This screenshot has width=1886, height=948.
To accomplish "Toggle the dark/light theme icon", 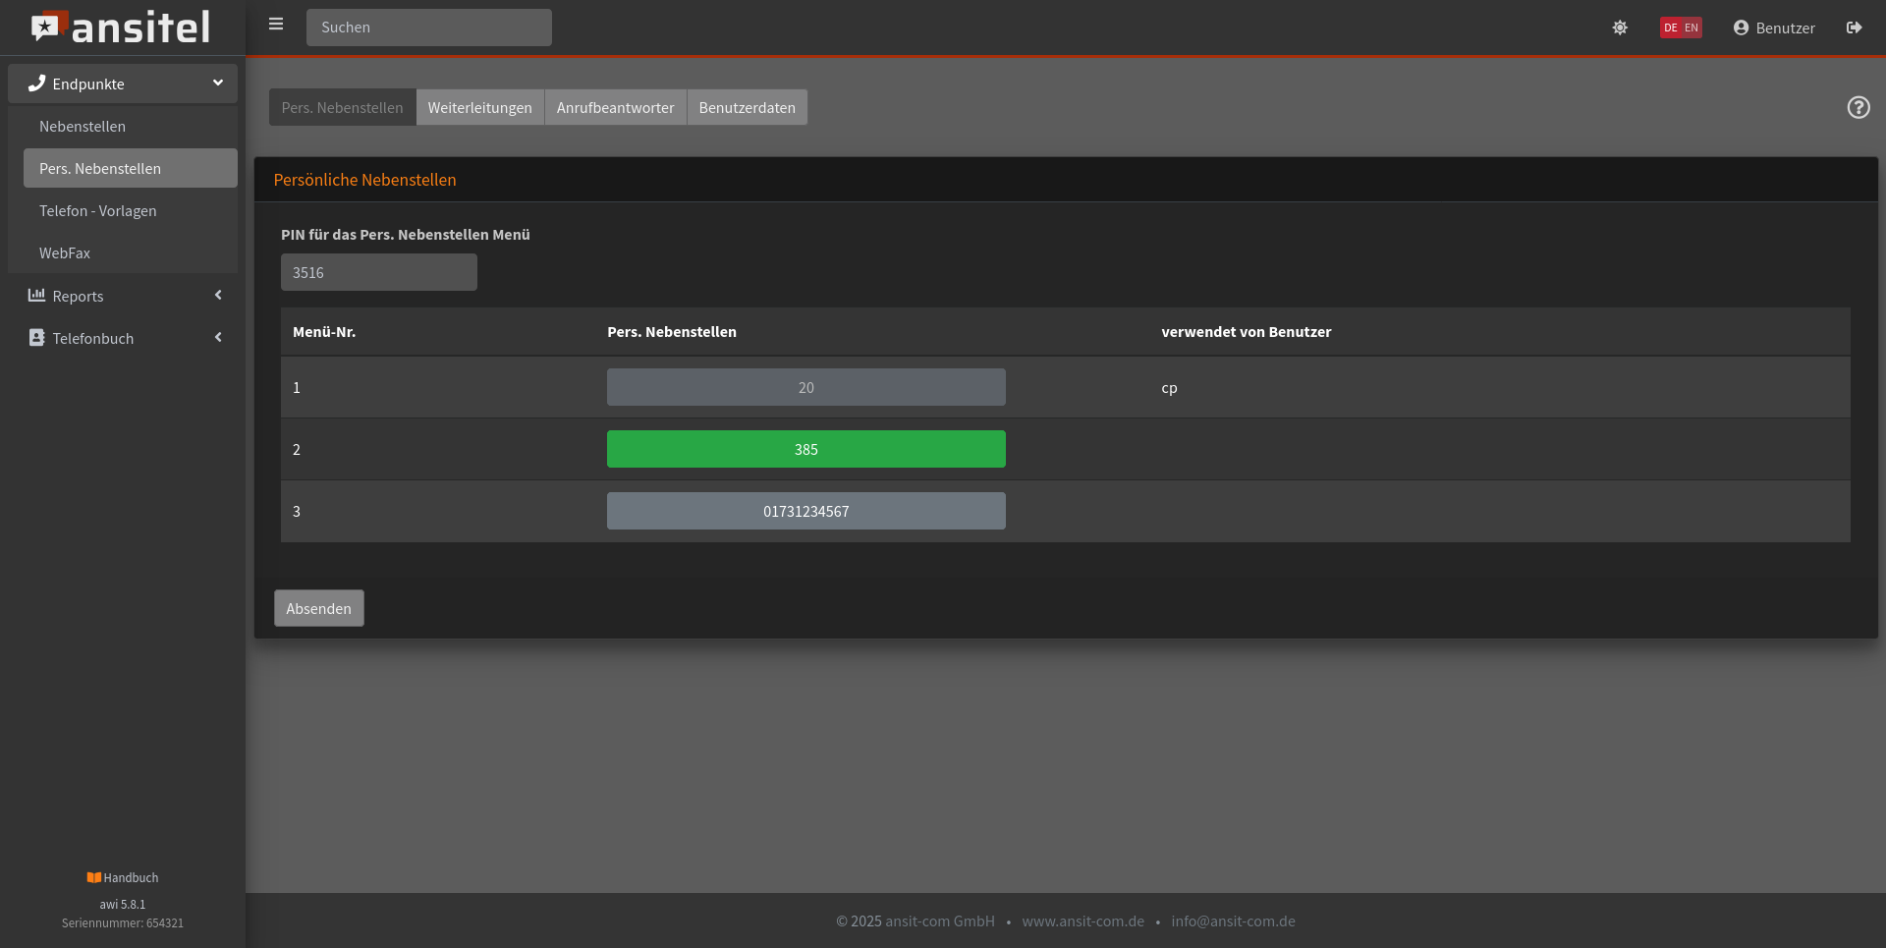I will click(1620, 28).
